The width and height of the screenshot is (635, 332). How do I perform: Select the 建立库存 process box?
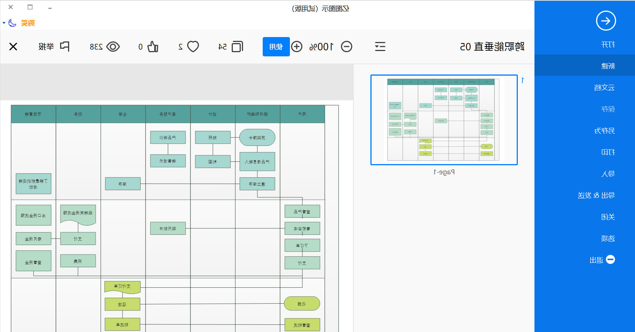(257, 184)
